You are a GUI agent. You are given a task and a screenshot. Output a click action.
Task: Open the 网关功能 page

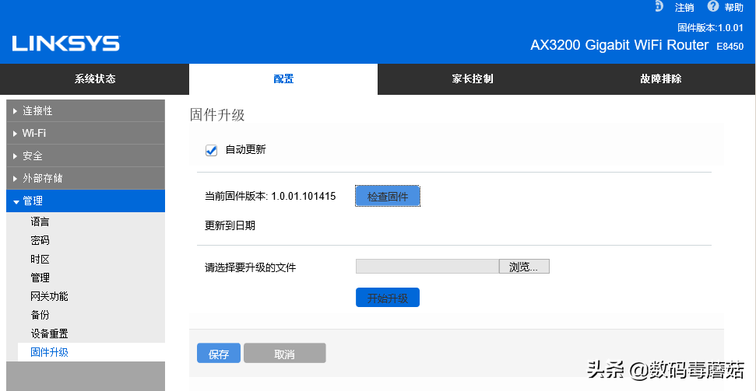(49, 296)
